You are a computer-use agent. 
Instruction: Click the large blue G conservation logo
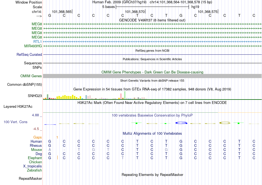pos(181,123)
